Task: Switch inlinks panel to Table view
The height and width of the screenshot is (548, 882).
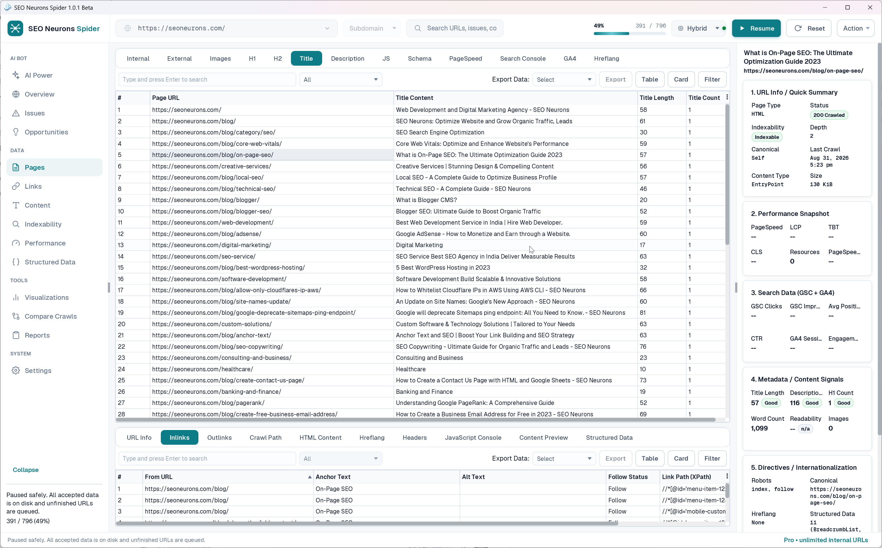Action: tap(649, 458)
